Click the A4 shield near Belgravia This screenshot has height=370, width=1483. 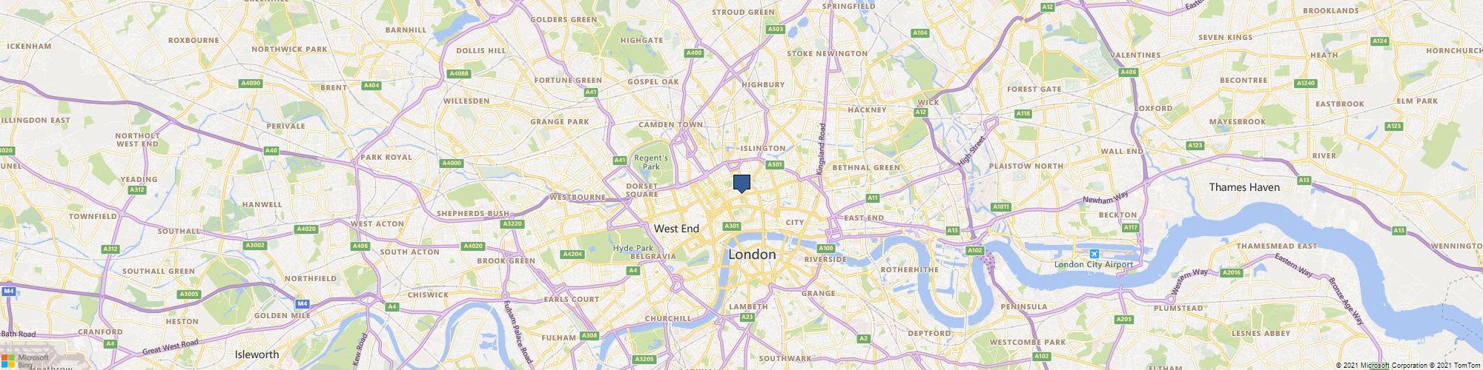(633, 271)
